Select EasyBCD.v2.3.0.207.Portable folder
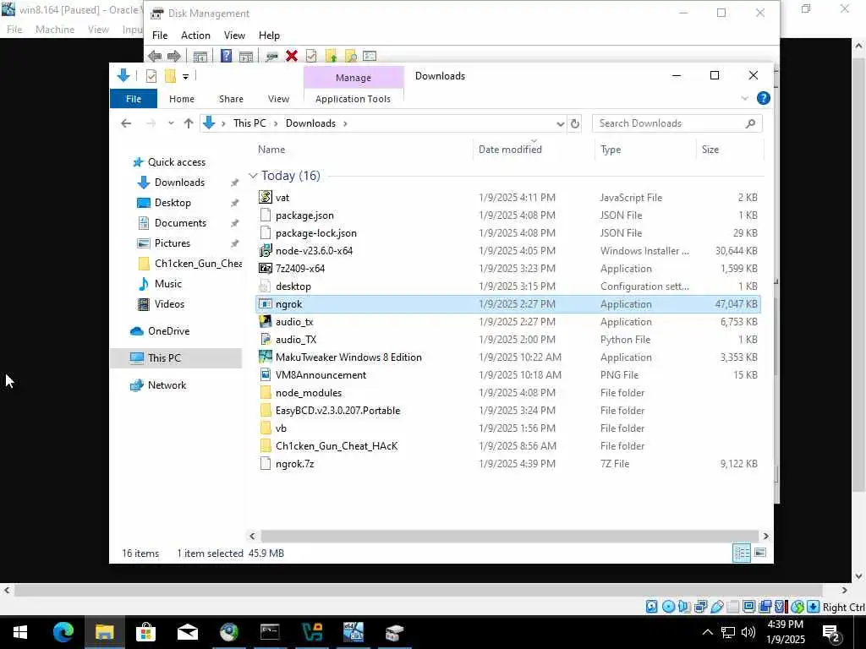The image size is (866, 649). 508,411
